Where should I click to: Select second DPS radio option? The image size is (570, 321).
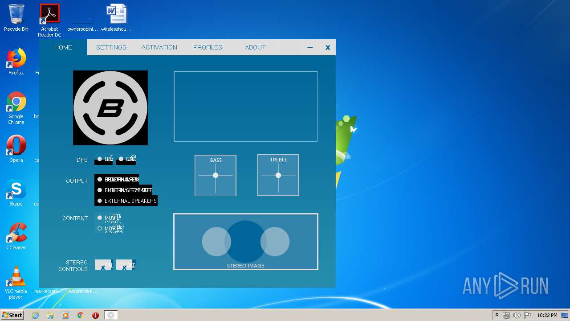[x=121, y=159]
